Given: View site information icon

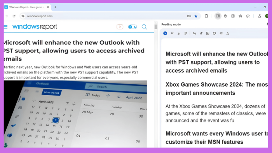Looking at the screenshot, I should 23,16.
